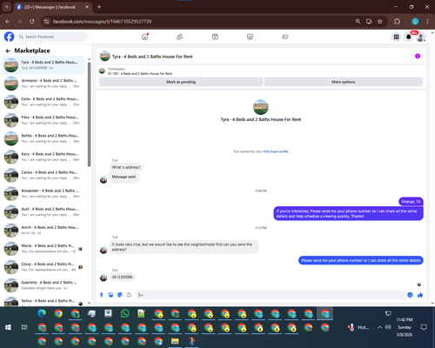Expand the Chrome tab search dropdown
This screenshot has height=348, width=435.
pos(6,7)
